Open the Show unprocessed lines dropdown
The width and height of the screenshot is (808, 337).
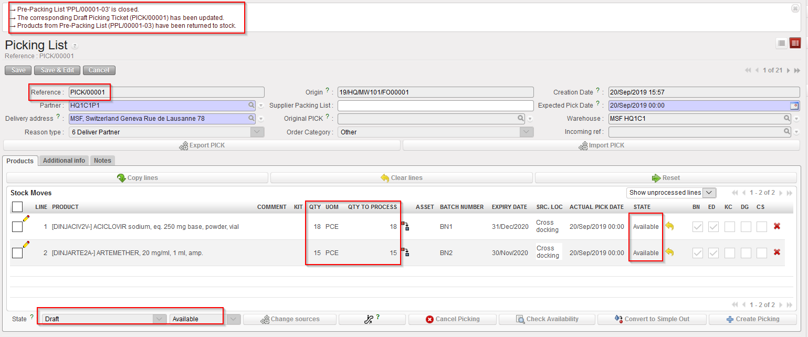coord(709,193)
